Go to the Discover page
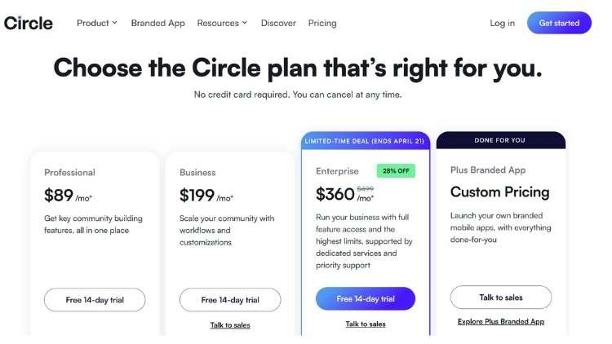 pos(278,23)
